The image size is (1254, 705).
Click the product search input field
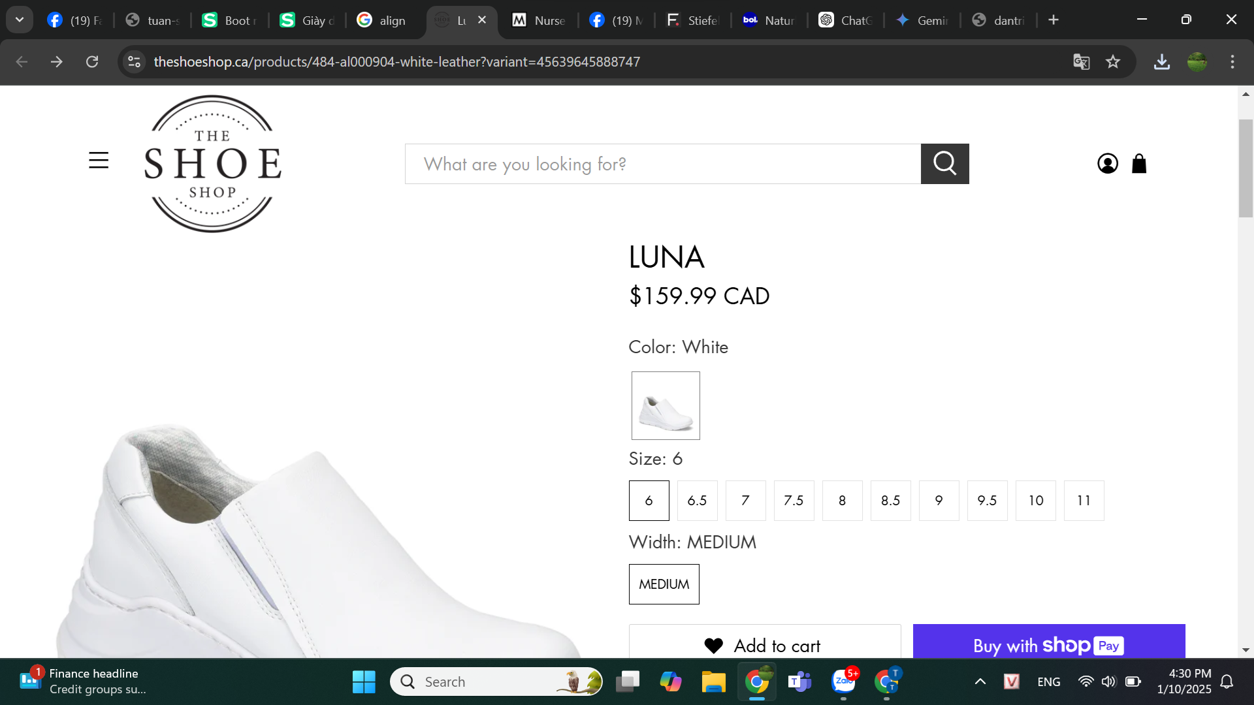(x=662, y=164)
